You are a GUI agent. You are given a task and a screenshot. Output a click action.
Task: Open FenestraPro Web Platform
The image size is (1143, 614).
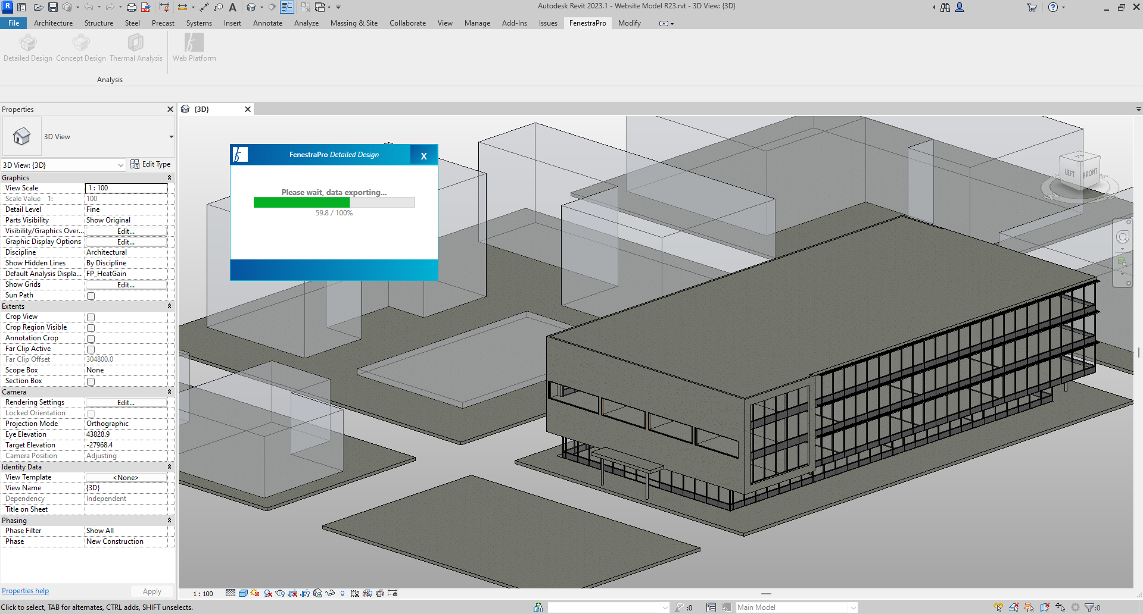point(194,48)
